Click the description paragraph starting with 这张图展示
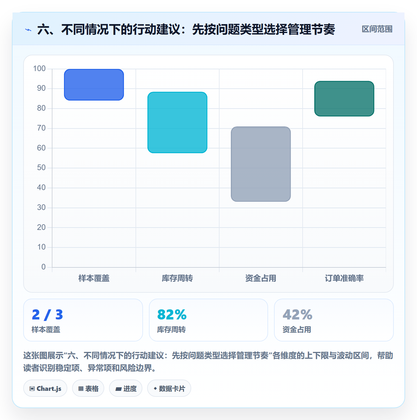 click(208, 362)
